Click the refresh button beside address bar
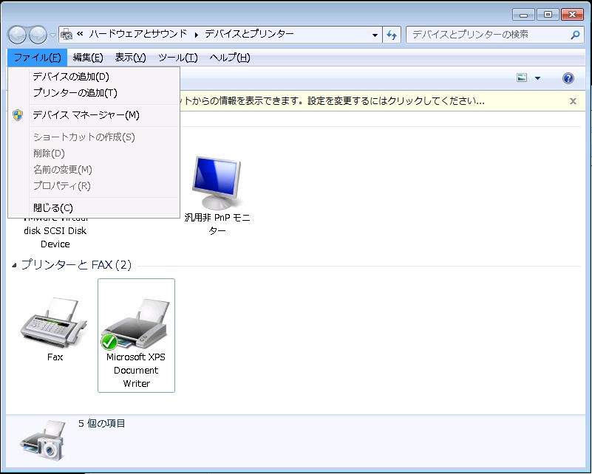 tap(392, 35)
